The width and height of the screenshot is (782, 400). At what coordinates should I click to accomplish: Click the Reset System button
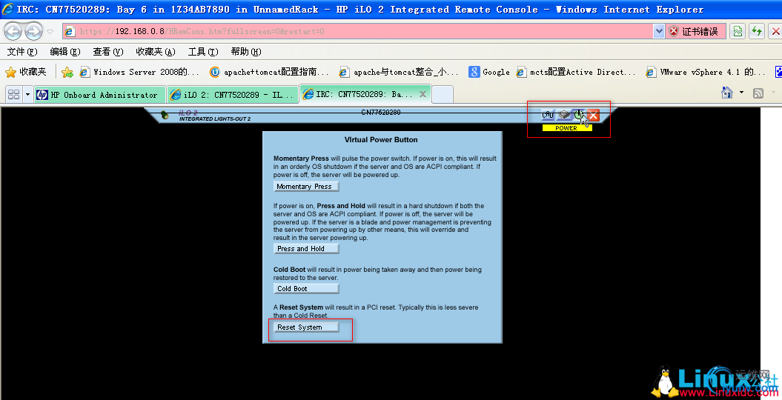tap(306, 327)
